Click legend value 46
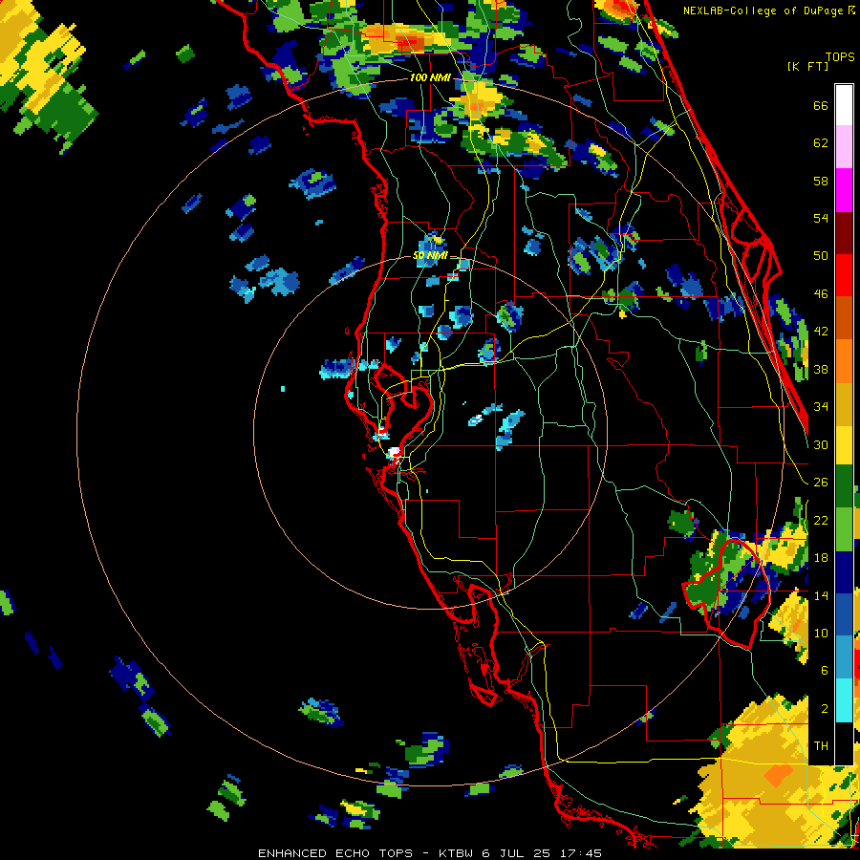The image size is (860, 860). click(821, 294)
